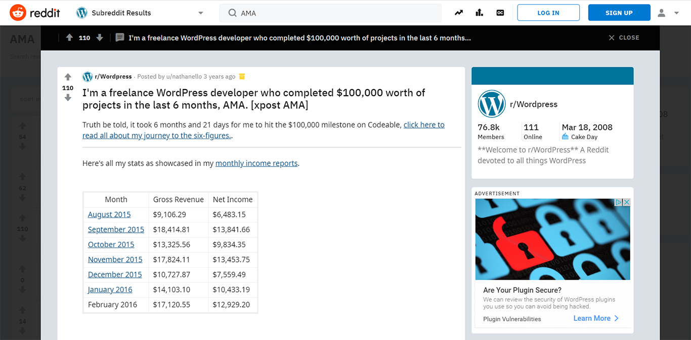
Task: Open u/nathanello profile link
Action: point(184,76)
